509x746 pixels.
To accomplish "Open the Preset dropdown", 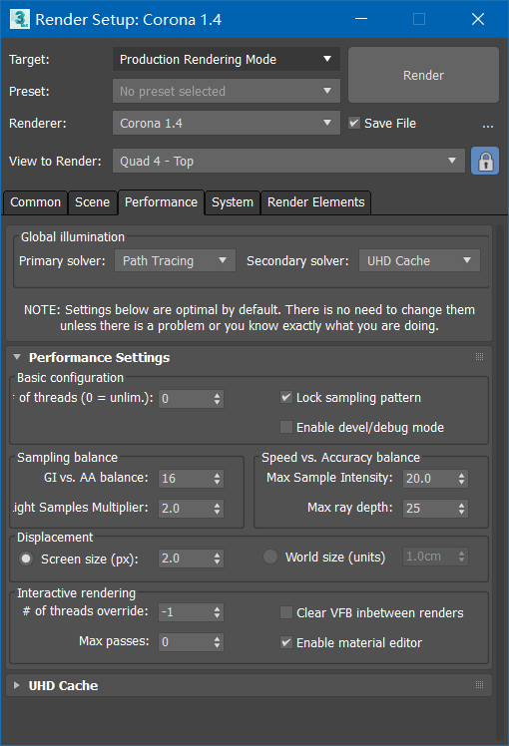I will point(227,91).
